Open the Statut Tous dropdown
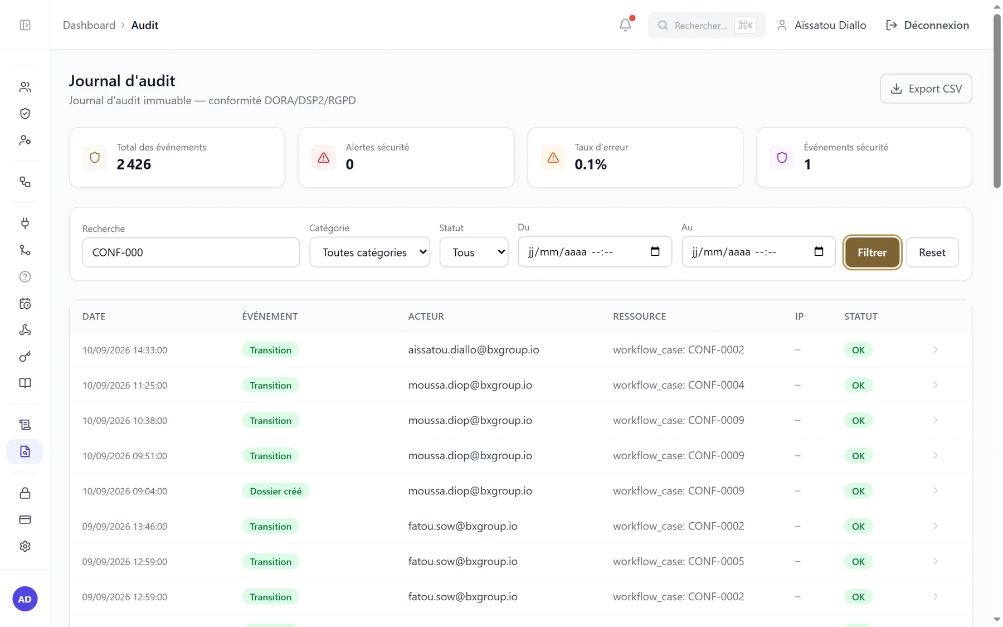Image resolution: width=1003 pixels, height=627 pixels. coord(474,252)
